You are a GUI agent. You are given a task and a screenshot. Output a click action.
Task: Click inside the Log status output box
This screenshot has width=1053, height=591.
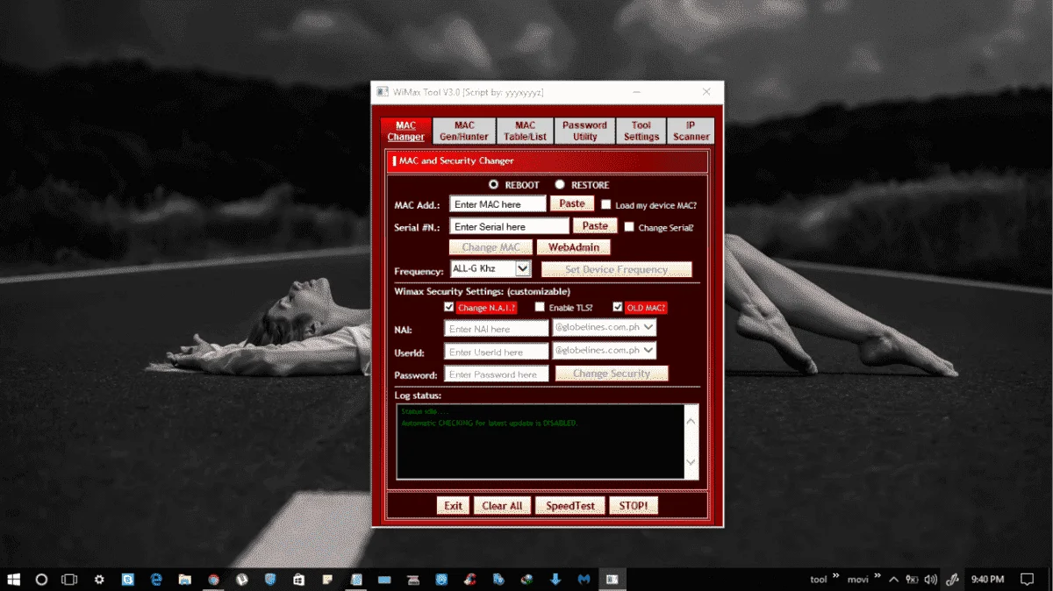pyautogui.click(x=540, y=441)
